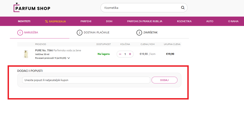The width and height of the screenshot is (244, 122).
Task: Open the perfume bottle product thumbnail
Action: 26,54
